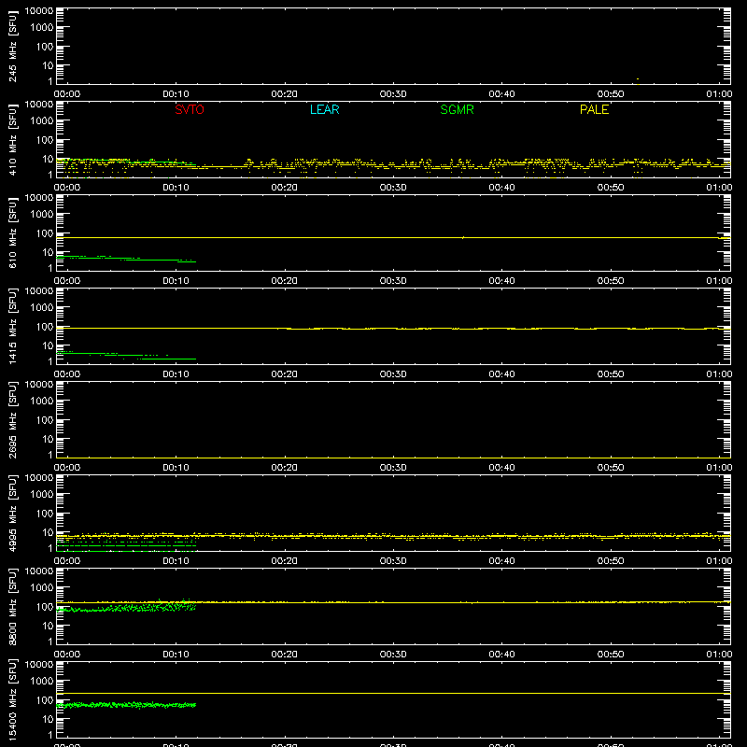Click the 00:20 time label under 2695 MHz panel
The image size is (747, 747).
click(x=285, y=468)
